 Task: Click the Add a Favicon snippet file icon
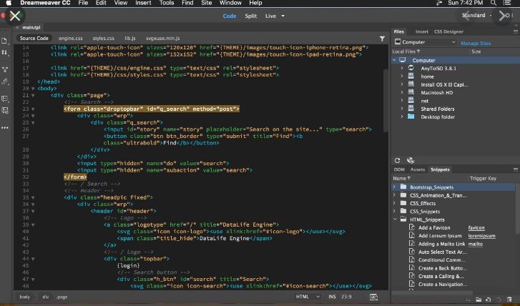(x=411, y=227)
